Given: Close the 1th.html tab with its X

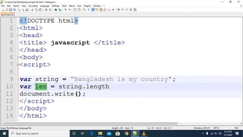Looking at the screenshot, I should (12, 15).
